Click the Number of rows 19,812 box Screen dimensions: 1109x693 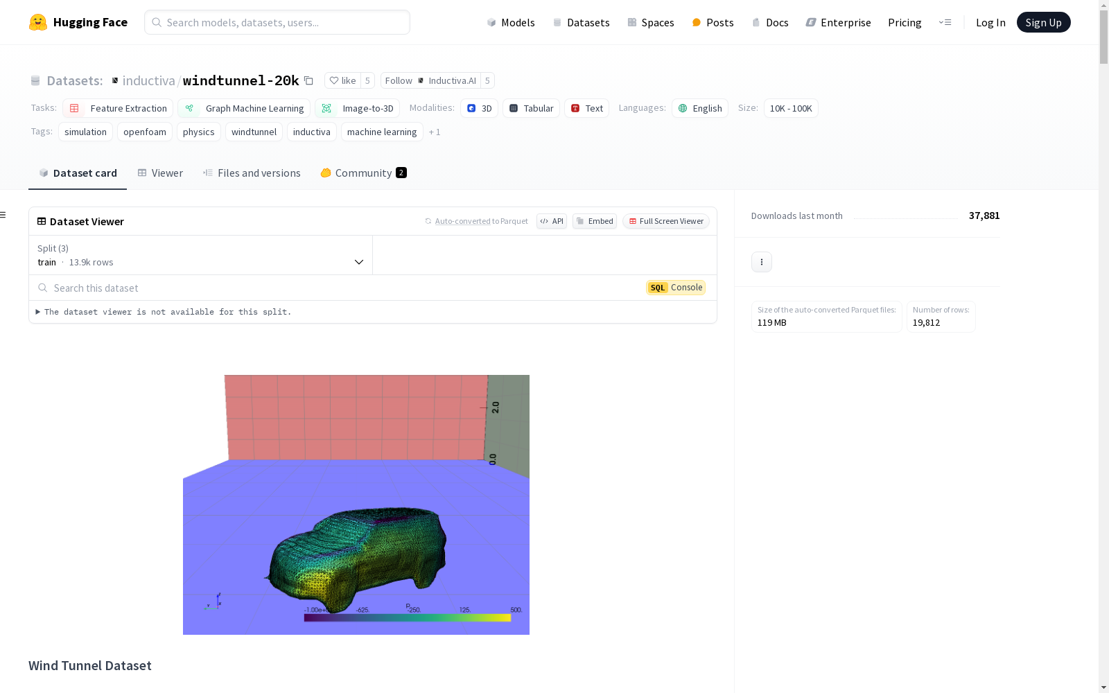click(941, 317)
